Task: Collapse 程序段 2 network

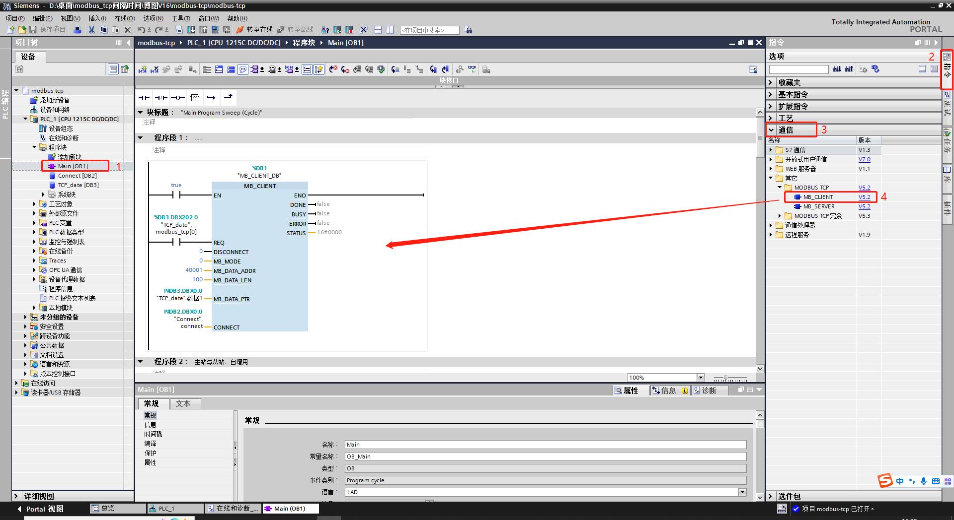Action: click(x=140, y=362)
